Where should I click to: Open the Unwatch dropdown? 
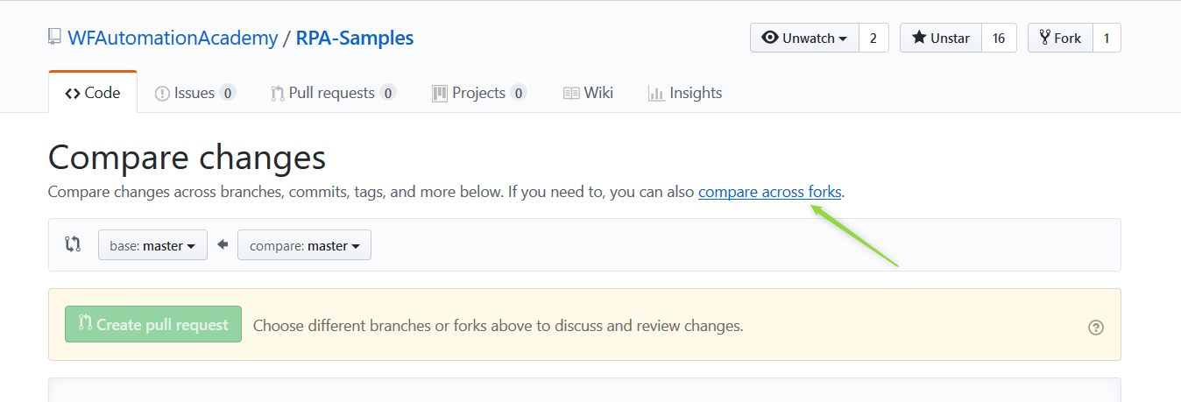tap(804, 39)
